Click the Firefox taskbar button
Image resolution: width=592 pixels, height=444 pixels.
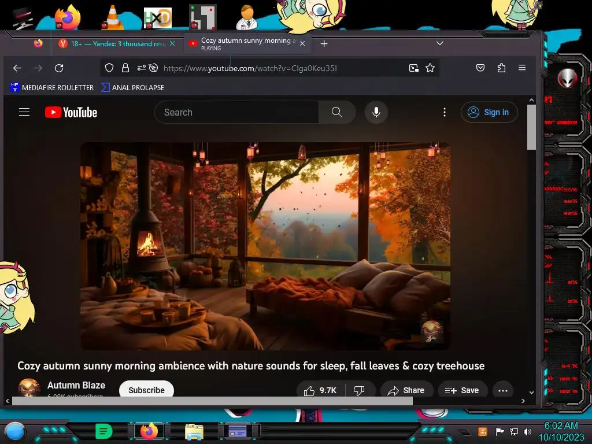149,431
